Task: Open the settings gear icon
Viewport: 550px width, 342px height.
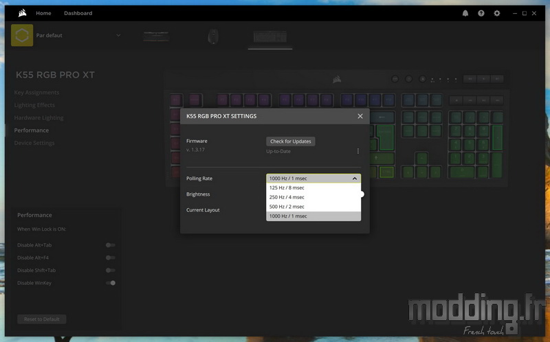Action: coord(496,13)
